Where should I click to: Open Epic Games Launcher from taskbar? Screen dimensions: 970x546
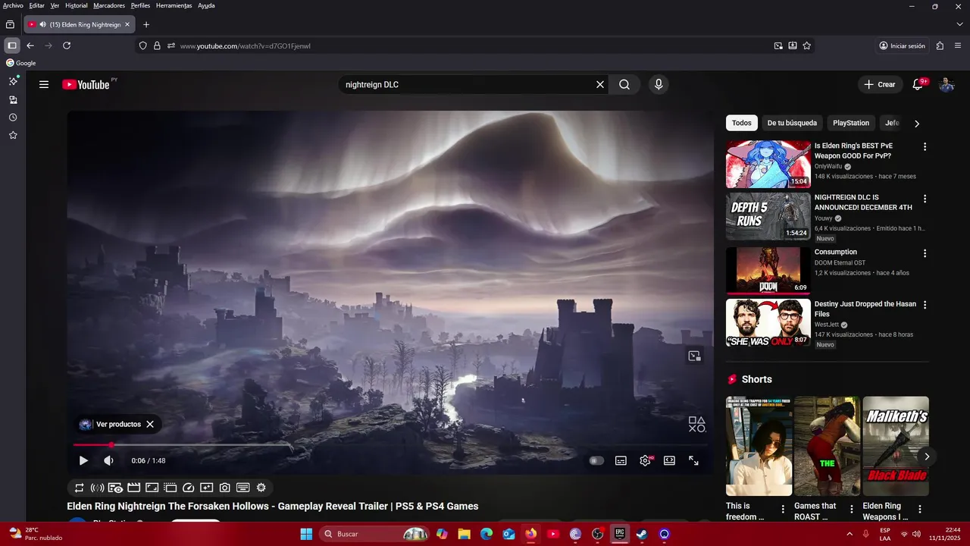pyautogui.click(x=620, y=534)
